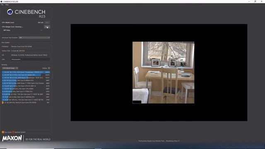
Task: Select the Intel Core i9-9880H ranking row
Action: (x=26, y=80)
